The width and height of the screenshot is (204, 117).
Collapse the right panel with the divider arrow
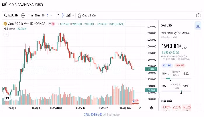click(159, 95)
